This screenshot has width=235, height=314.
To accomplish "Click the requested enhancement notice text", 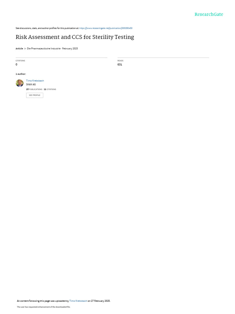I will tap(43, 307).
